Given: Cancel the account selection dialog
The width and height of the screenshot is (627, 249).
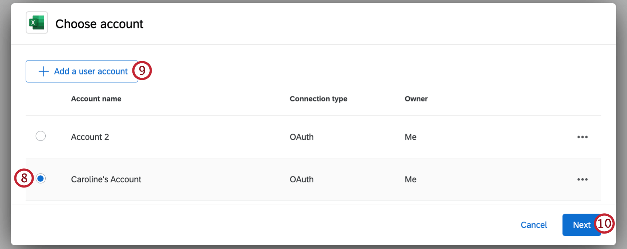Looking at the screenshot, I should (x=534, y=225).
